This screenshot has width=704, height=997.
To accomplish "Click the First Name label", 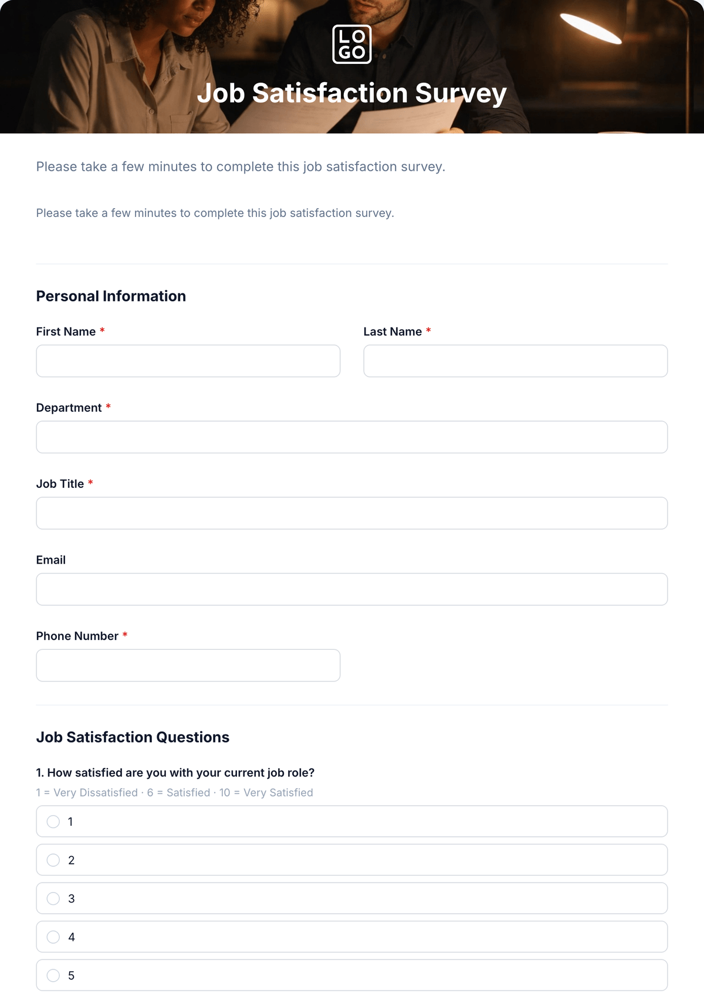I will (66, 331).
